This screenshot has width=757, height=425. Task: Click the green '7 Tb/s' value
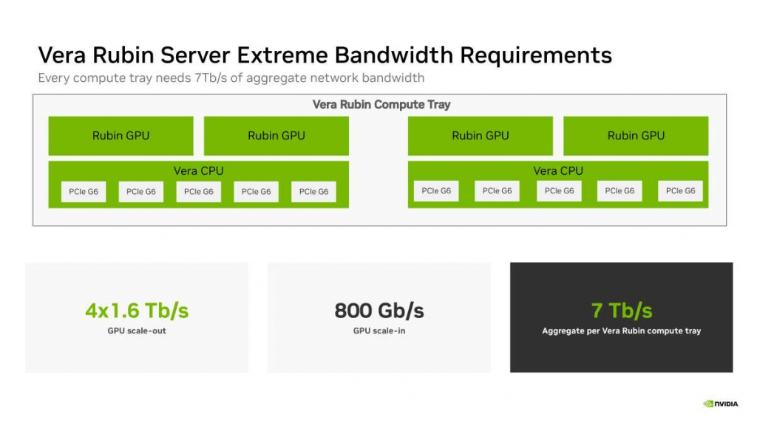[x=622, y=311]
